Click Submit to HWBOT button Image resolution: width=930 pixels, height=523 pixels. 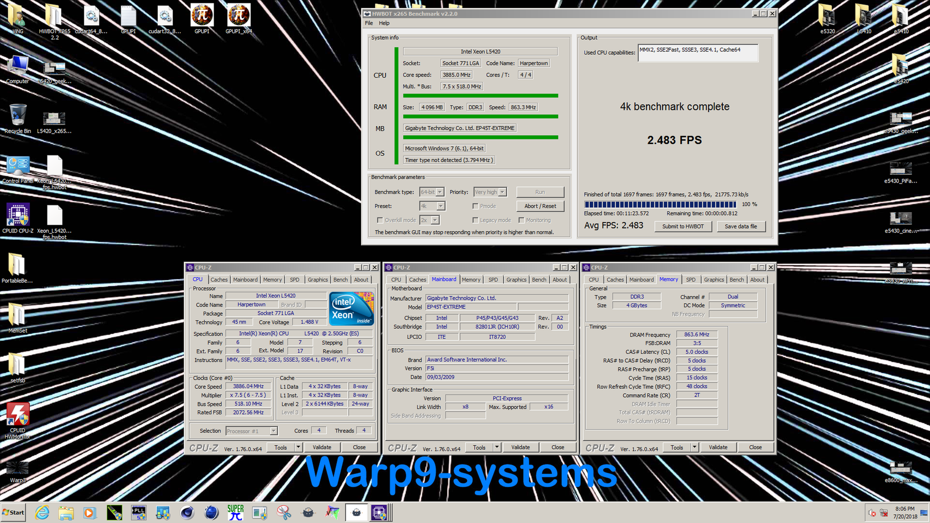pos(683,227)
